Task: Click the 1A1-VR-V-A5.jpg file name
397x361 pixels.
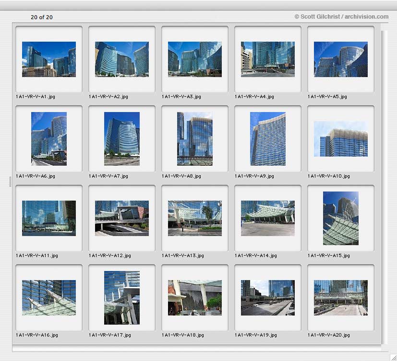Action: point(327,97)
